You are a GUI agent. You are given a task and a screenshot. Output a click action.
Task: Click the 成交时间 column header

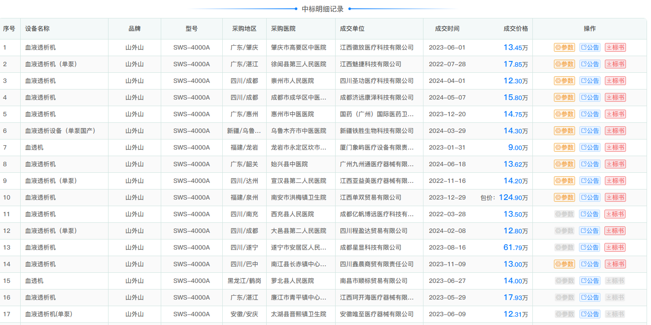tap(447, 29)
